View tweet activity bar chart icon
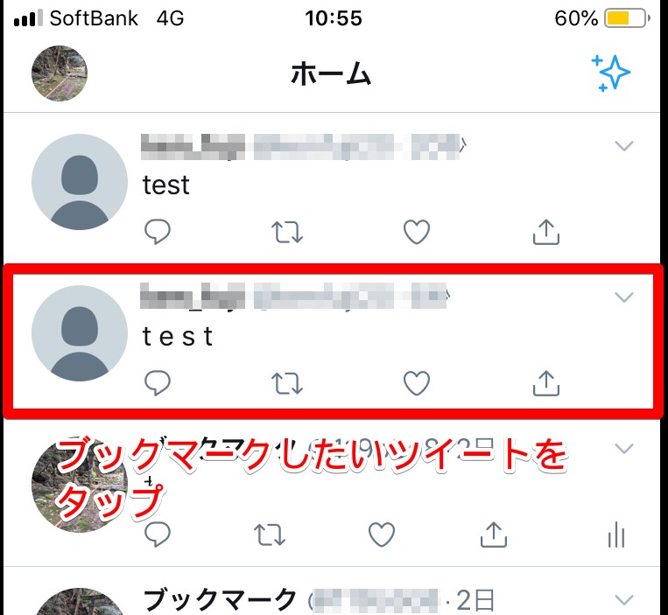Viewport: 668px width, 615px height. click(x=616, y=535)
